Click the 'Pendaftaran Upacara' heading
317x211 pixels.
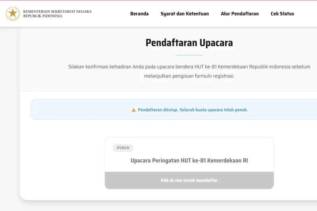189,43
